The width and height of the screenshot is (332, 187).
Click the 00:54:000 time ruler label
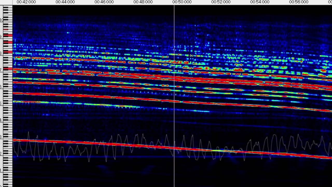[260, 2]
